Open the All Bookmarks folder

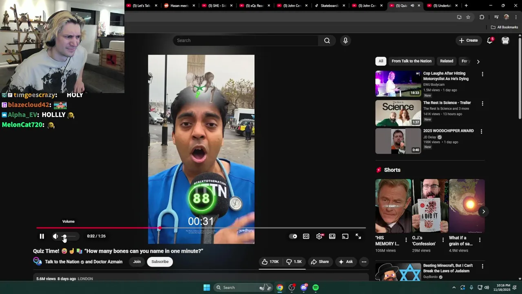pos(504,27)
